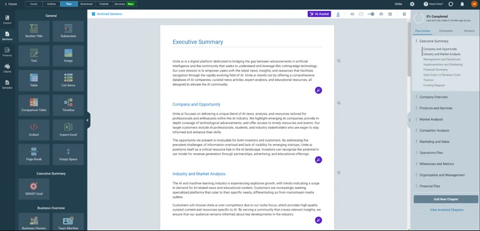This screenshot has width=480, height=231.
Task: Select the Comparison Table block
Action: tap(34, 105)
